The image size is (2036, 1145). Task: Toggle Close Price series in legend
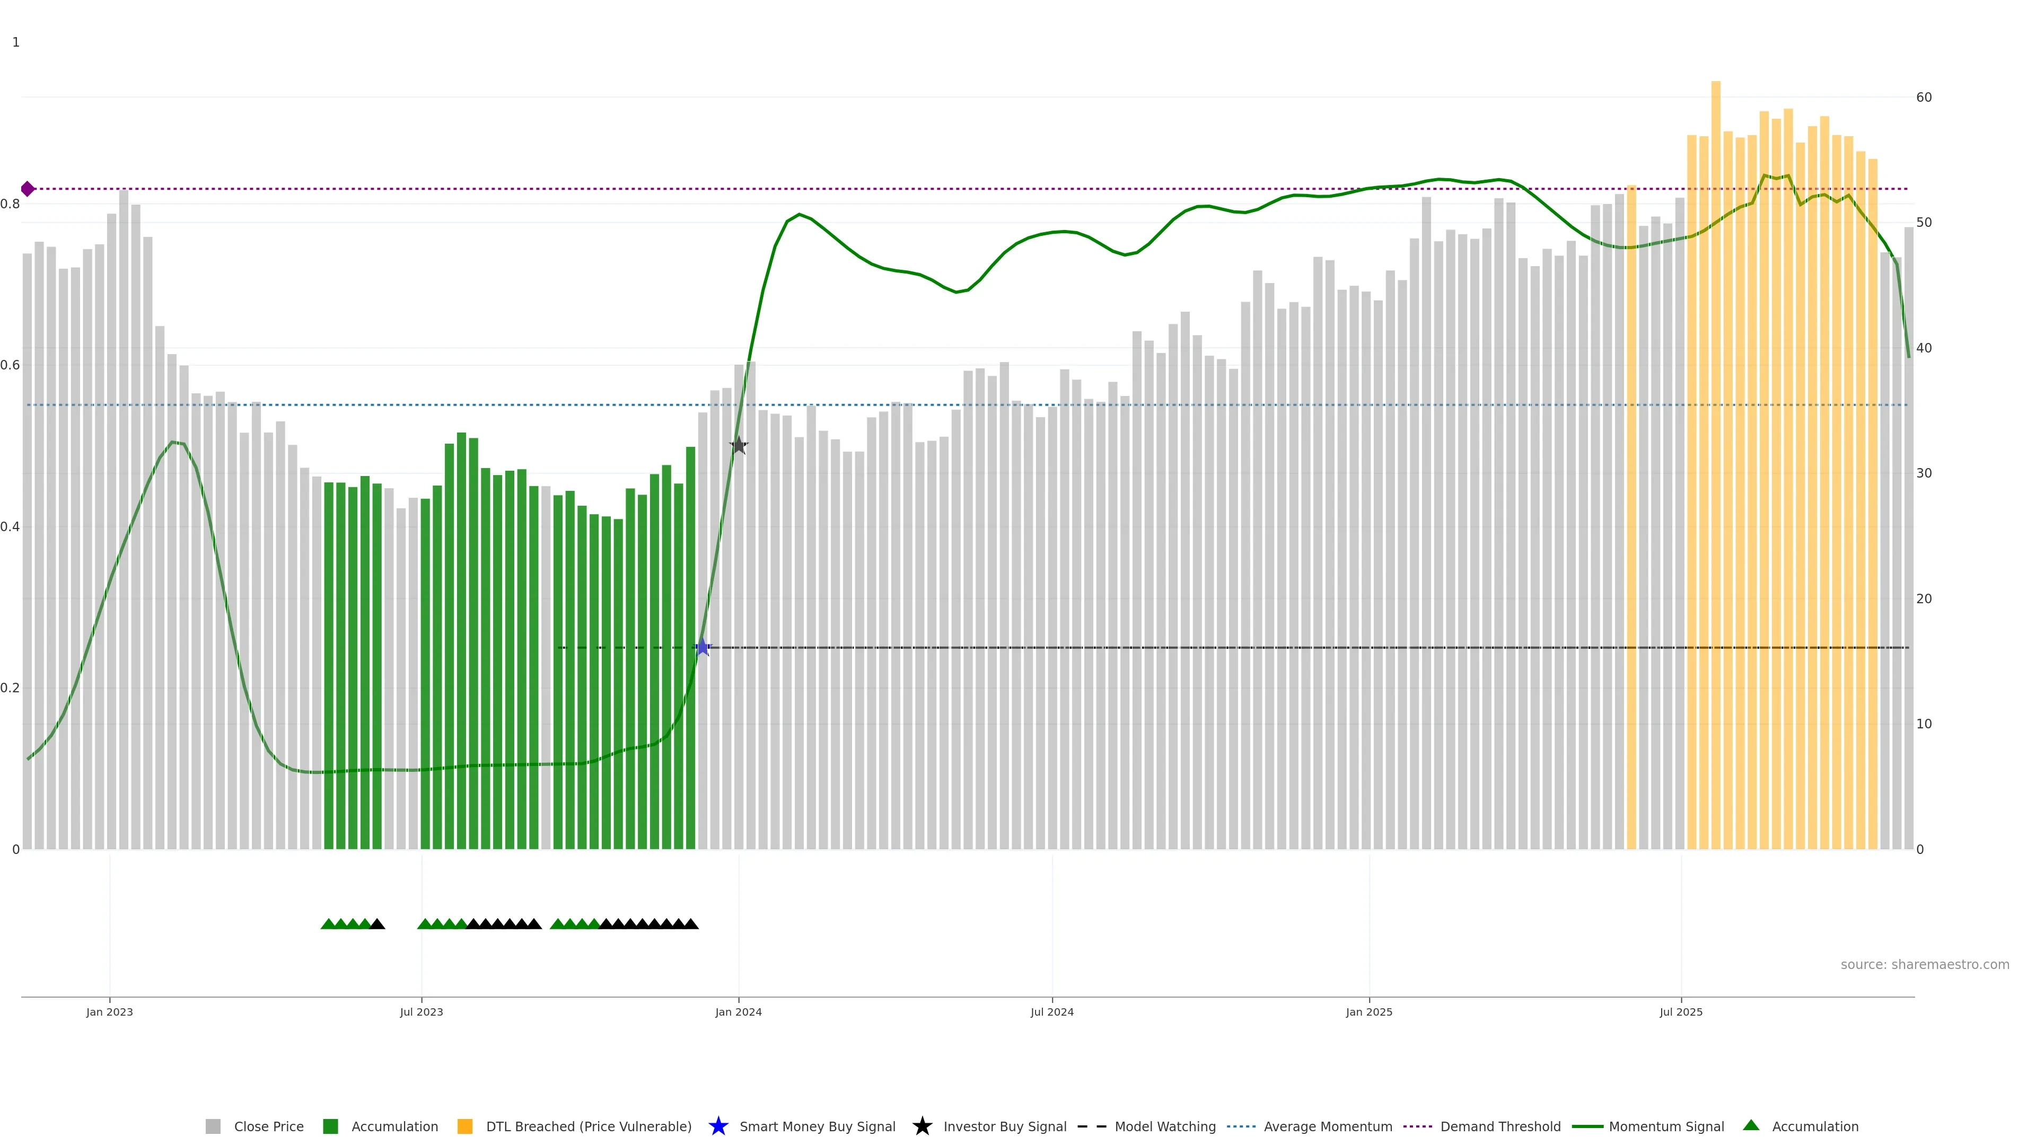pos(268,1126)
